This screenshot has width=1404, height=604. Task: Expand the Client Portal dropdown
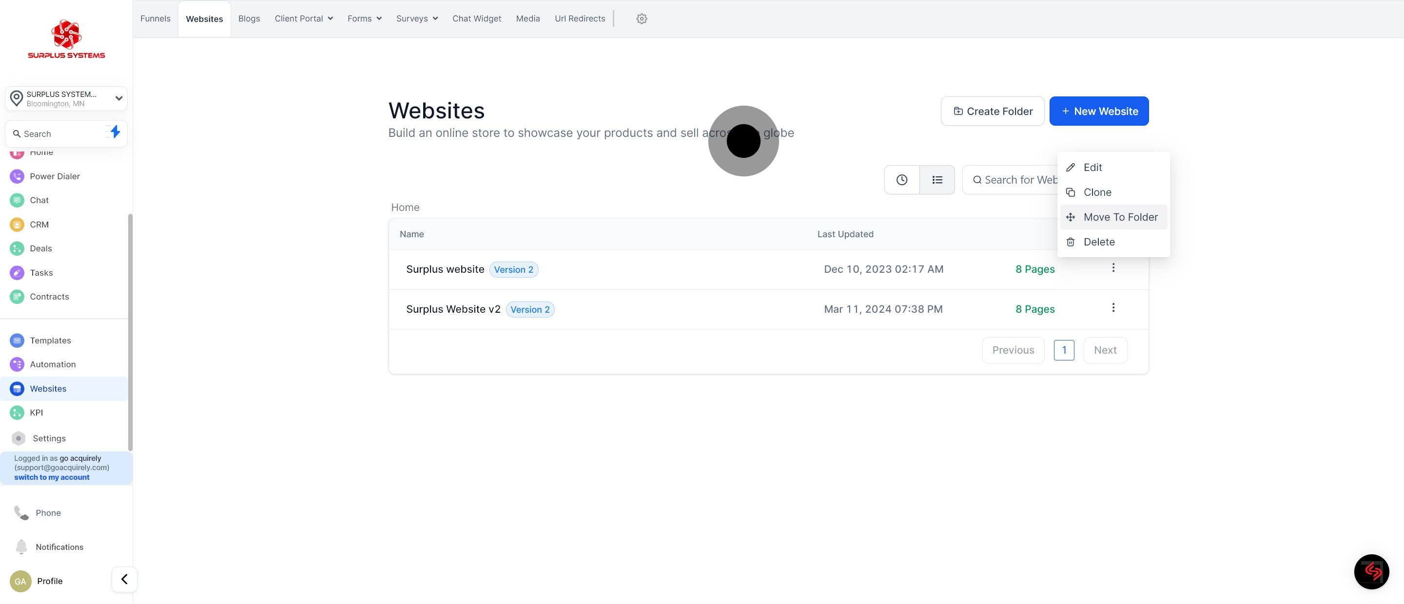click(304, 19)
